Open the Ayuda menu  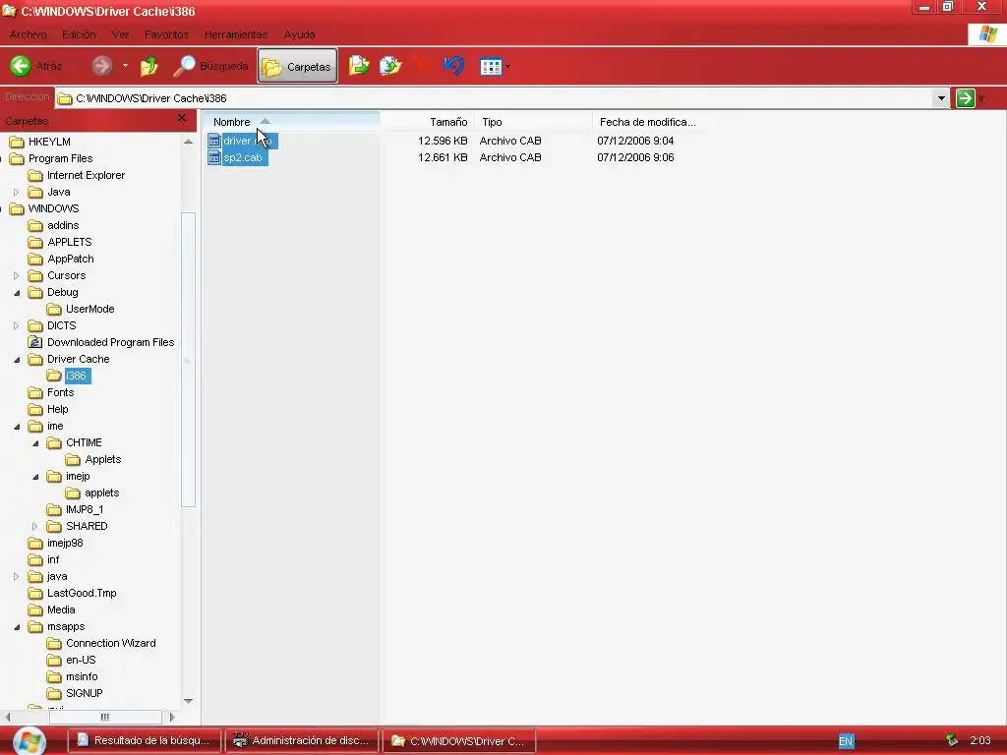[299, 34]
